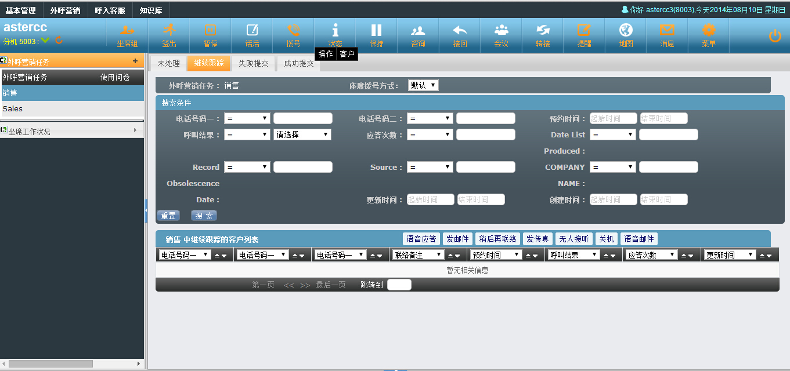
Task: Switch to the 未处理 tab
Action: (169, 63)
